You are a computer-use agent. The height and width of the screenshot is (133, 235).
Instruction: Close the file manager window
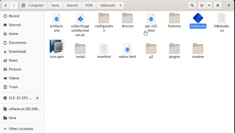229,5
